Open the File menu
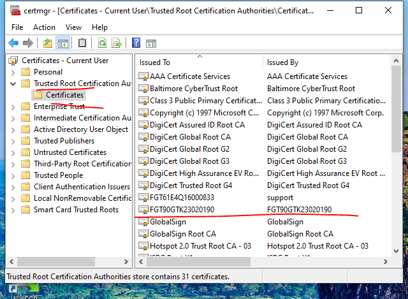This screenshot has width=408, height=299. (17, 27)
